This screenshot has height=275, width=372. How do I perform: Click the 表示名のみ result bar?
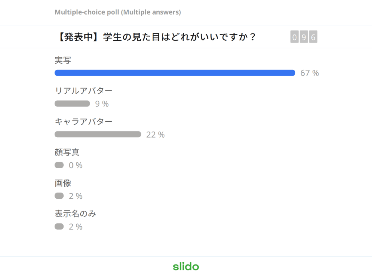tap(59, 227)
